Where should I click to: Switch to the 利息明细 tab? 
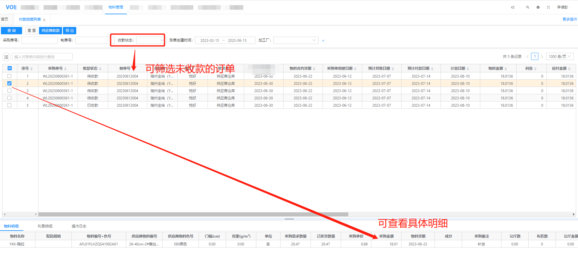(45, 226)
